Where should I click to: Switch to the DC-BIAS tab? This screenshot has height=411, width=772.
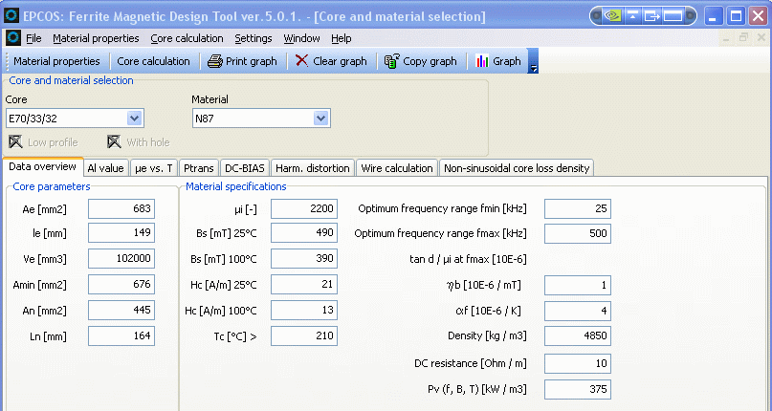coord(246,168)
